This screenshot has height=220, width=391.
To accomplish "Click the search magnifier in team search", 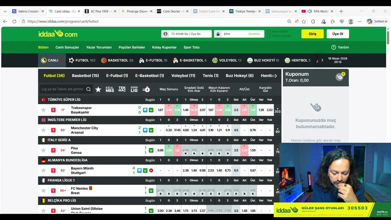I will [x=88, y=89].
